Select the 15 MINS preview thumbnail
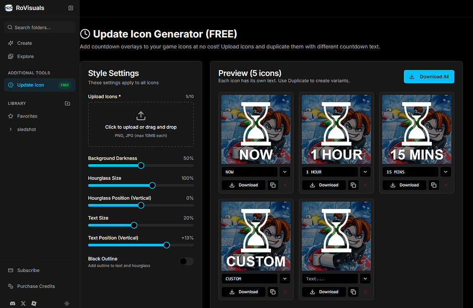 (x=417, y=130)
